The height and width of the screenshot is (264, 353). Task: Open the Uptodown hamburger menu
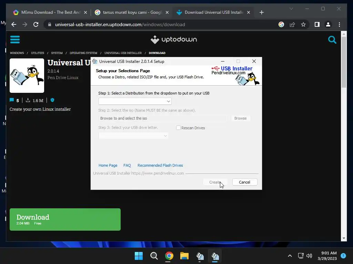point(15,40)
